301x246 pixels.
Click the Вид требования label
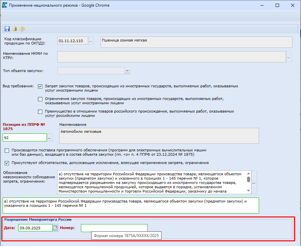coord(18,86)
